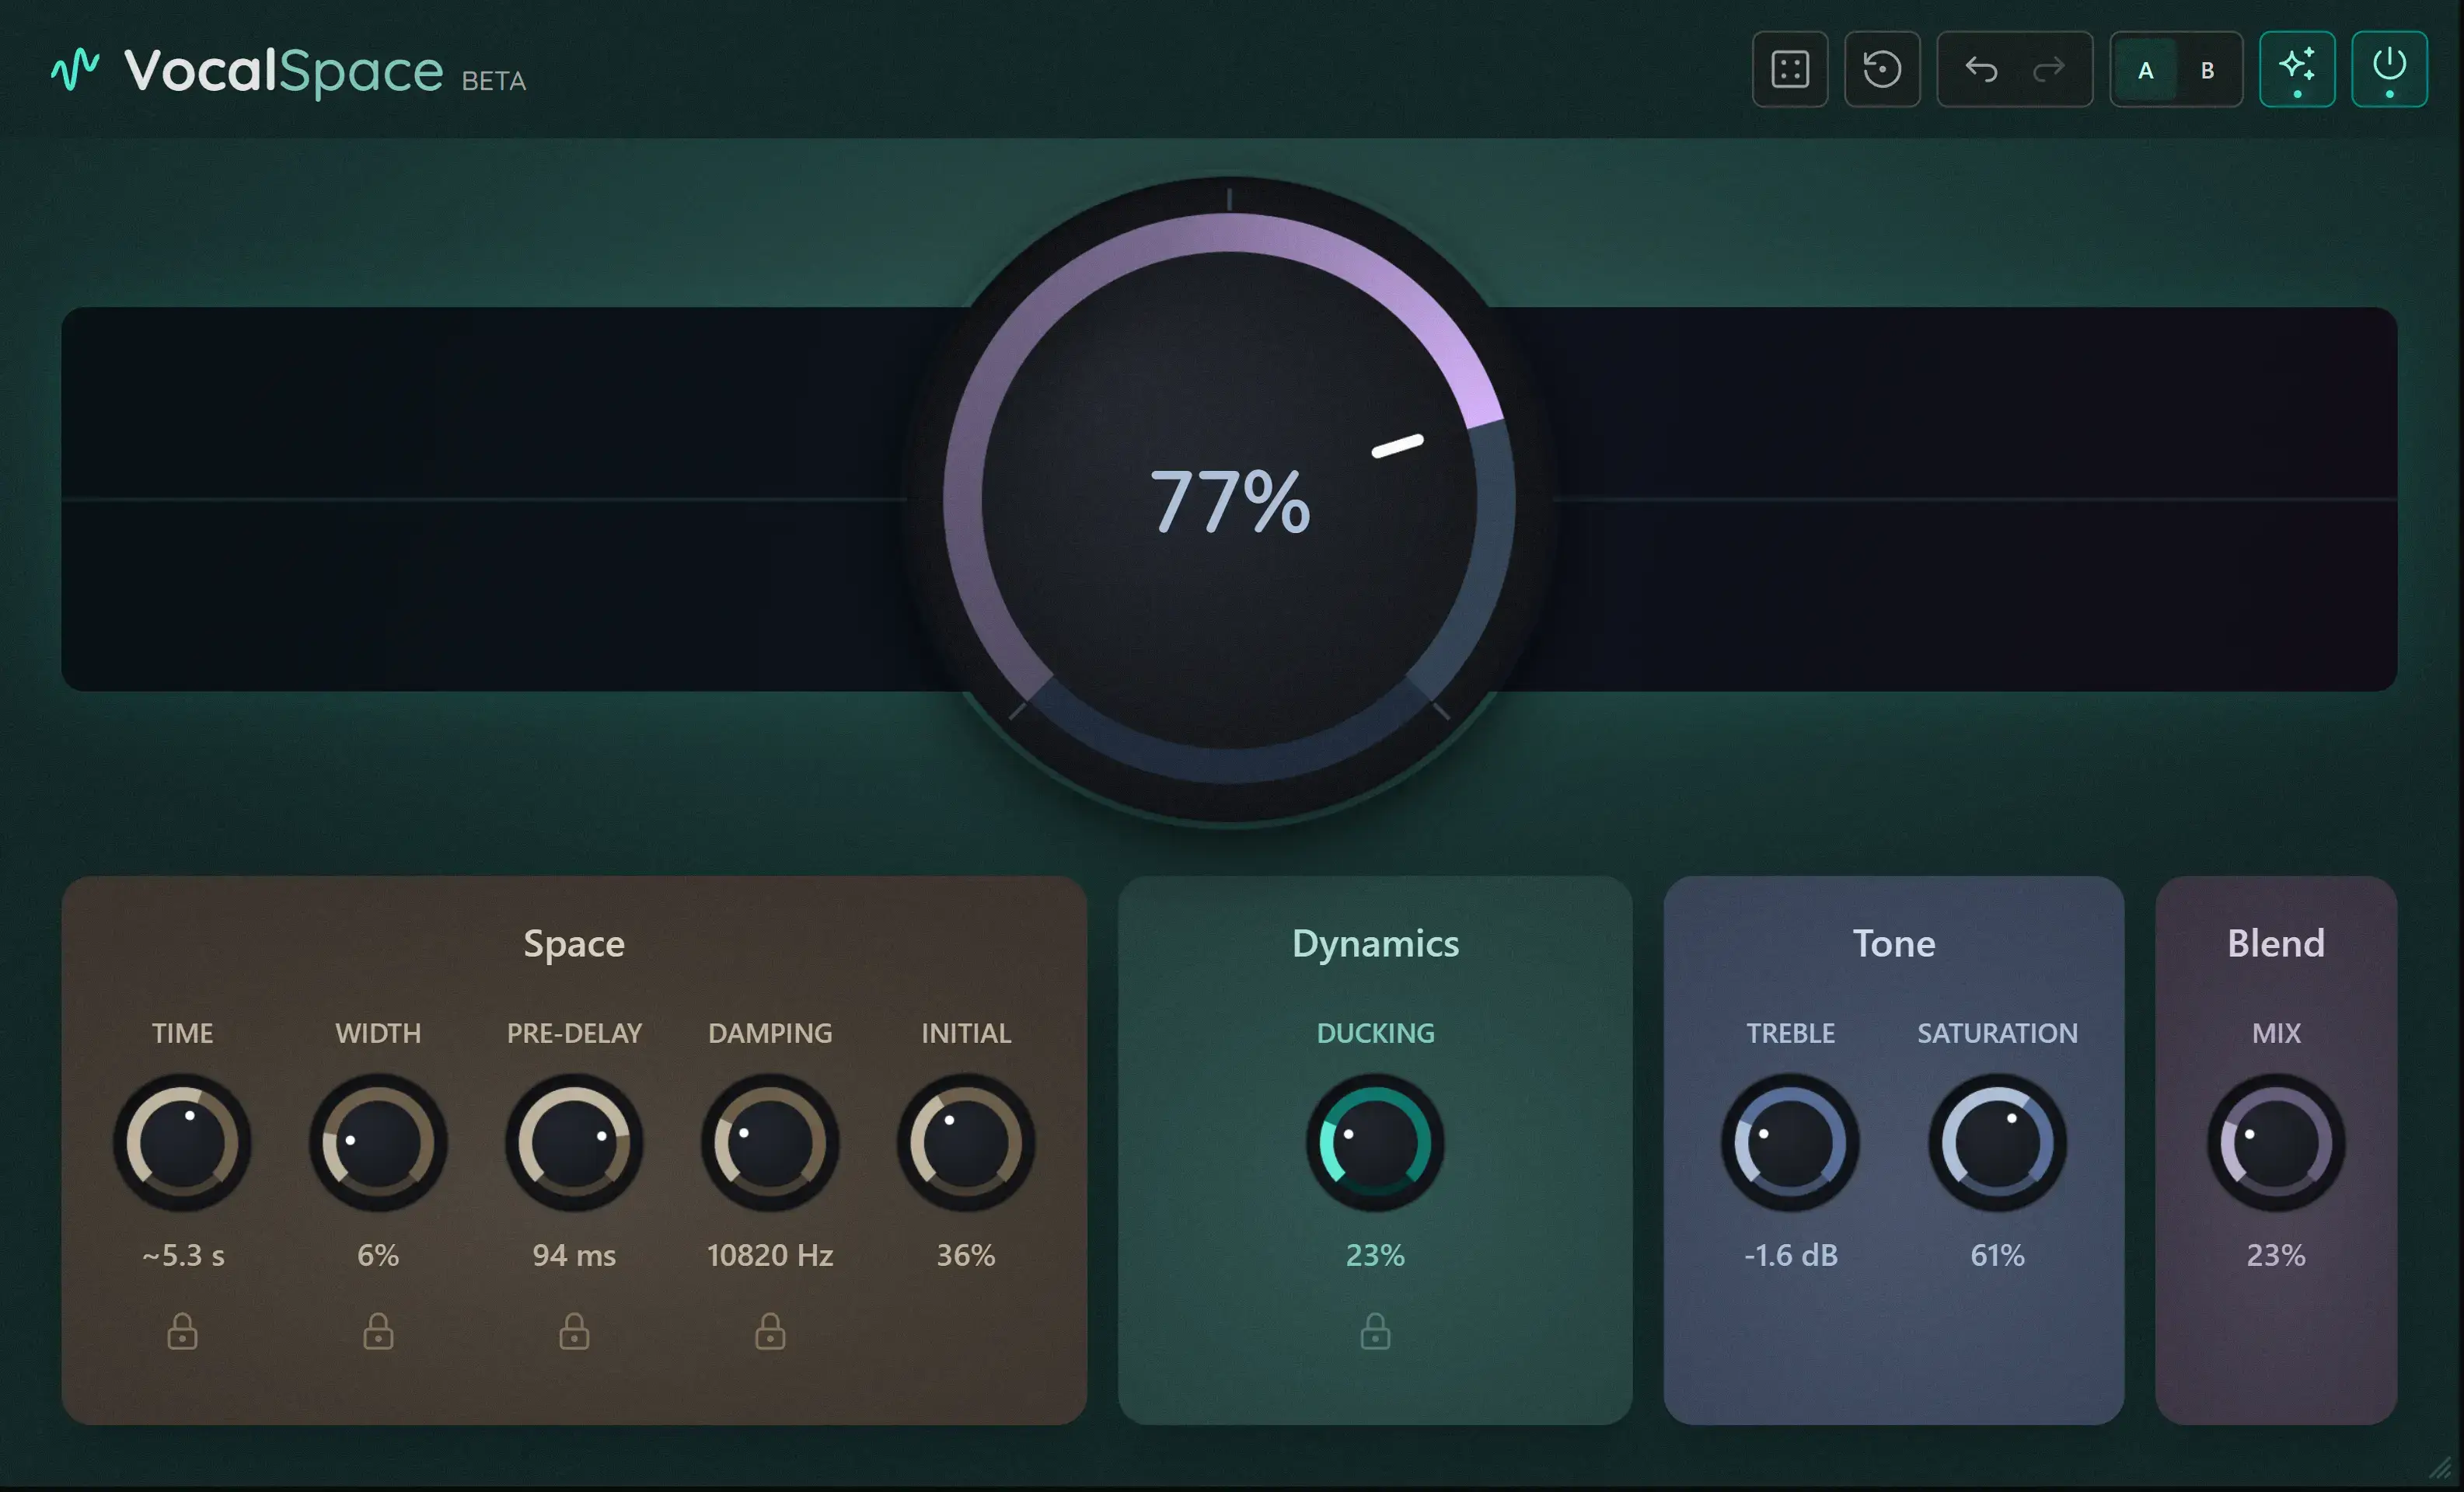Click the WIDTH knob
The width and height of the screenshot is (2464, 1492).
[378, 1142]
